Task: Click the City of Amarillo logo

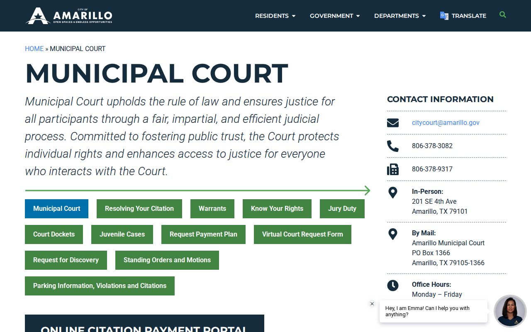Action: click(x=69, y=16)
